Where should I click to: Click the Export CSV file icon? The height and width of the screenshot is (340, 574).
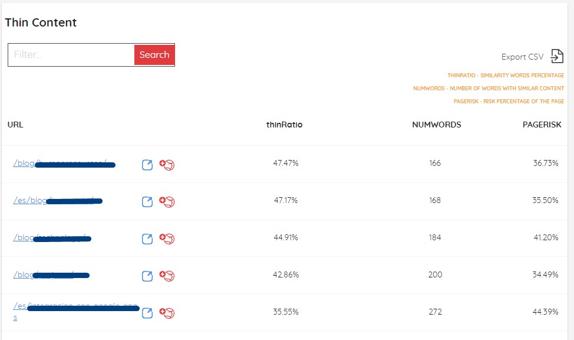point(555,55)
